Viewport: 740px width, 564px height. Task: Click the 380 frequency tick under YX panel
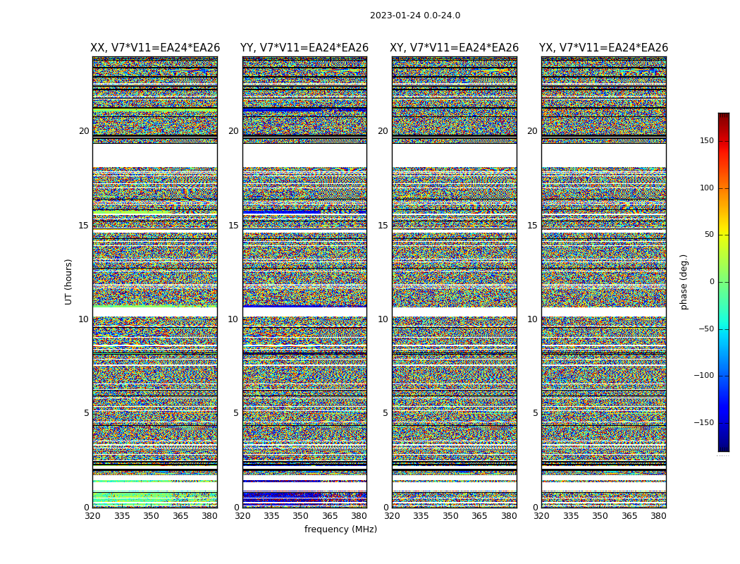coord(658,516)
